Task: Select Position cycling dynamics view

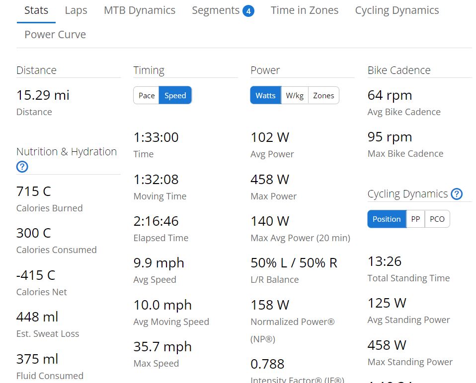Action: 387,219
